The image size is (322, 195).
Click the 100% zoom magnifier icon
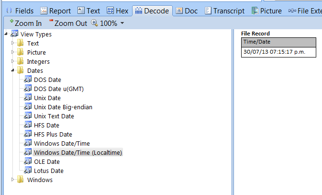point(94,23)
